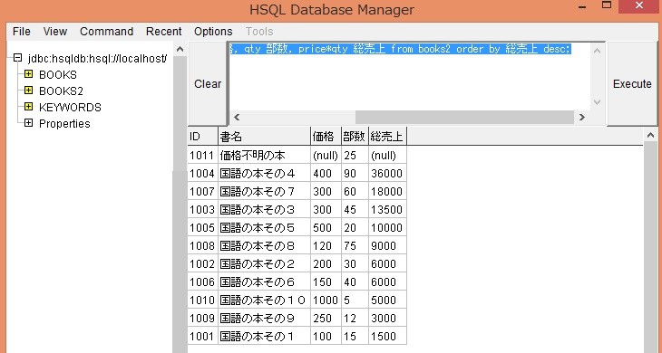Expand the BOOKS table node
The height and width of the screenshot is (353, 662).
pos(28,74)
